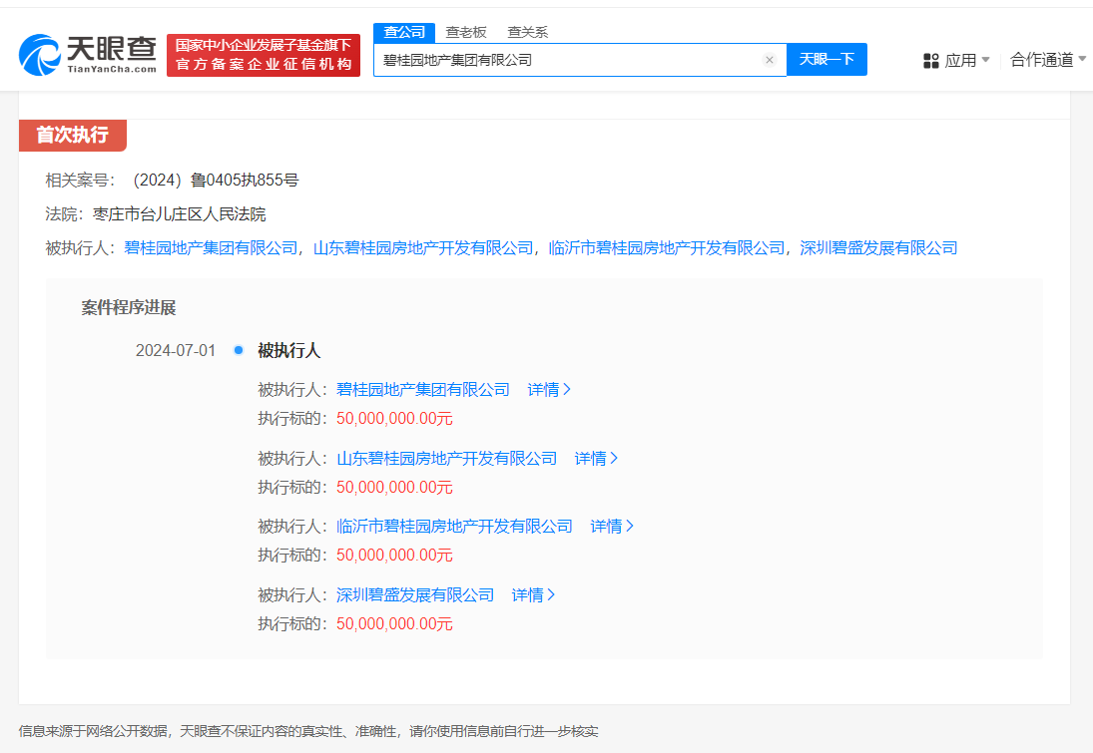
Task: Switch to the 查关系 tab
Action: (527, 32)
